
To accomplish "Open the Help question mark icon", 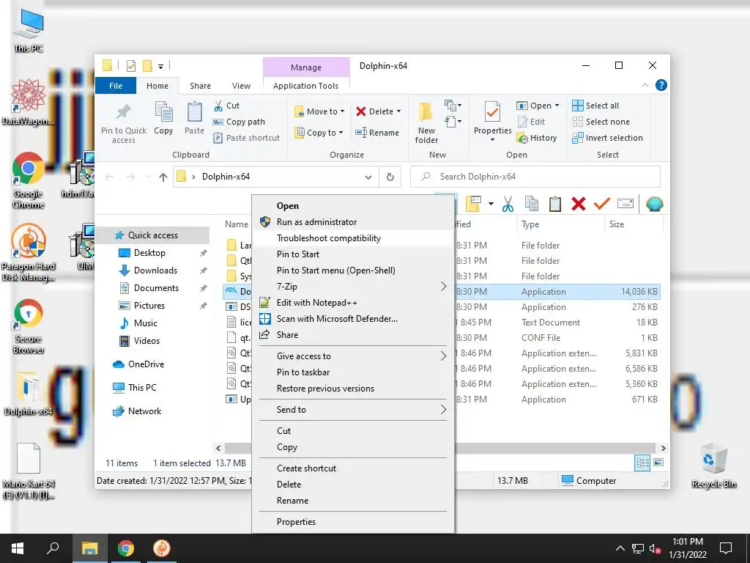I will click(x=661, y=85).
